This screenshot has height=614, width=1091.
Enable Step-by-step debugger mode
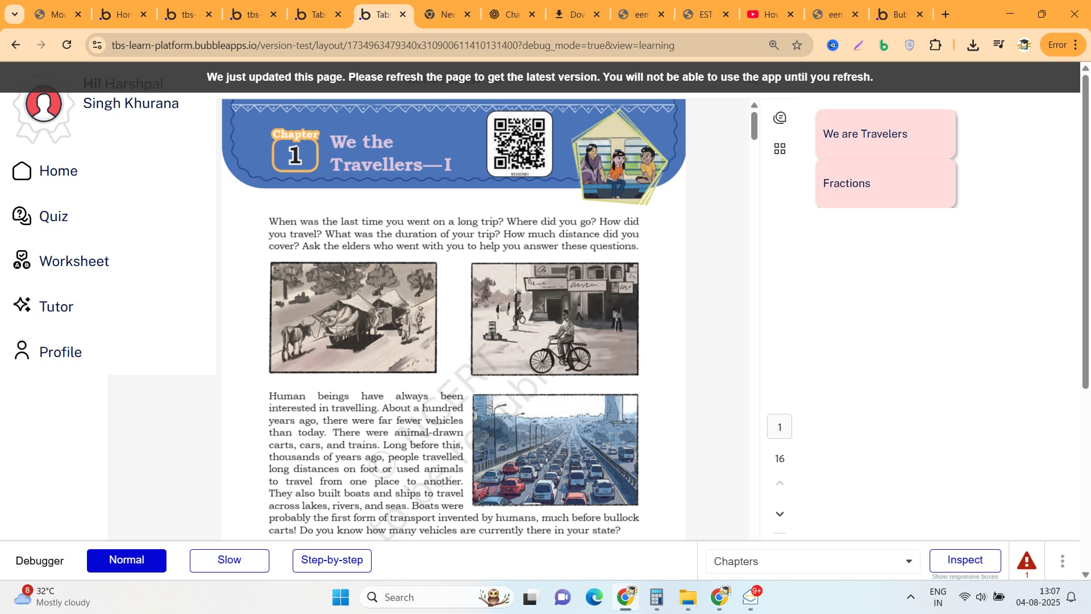(332, 561)
